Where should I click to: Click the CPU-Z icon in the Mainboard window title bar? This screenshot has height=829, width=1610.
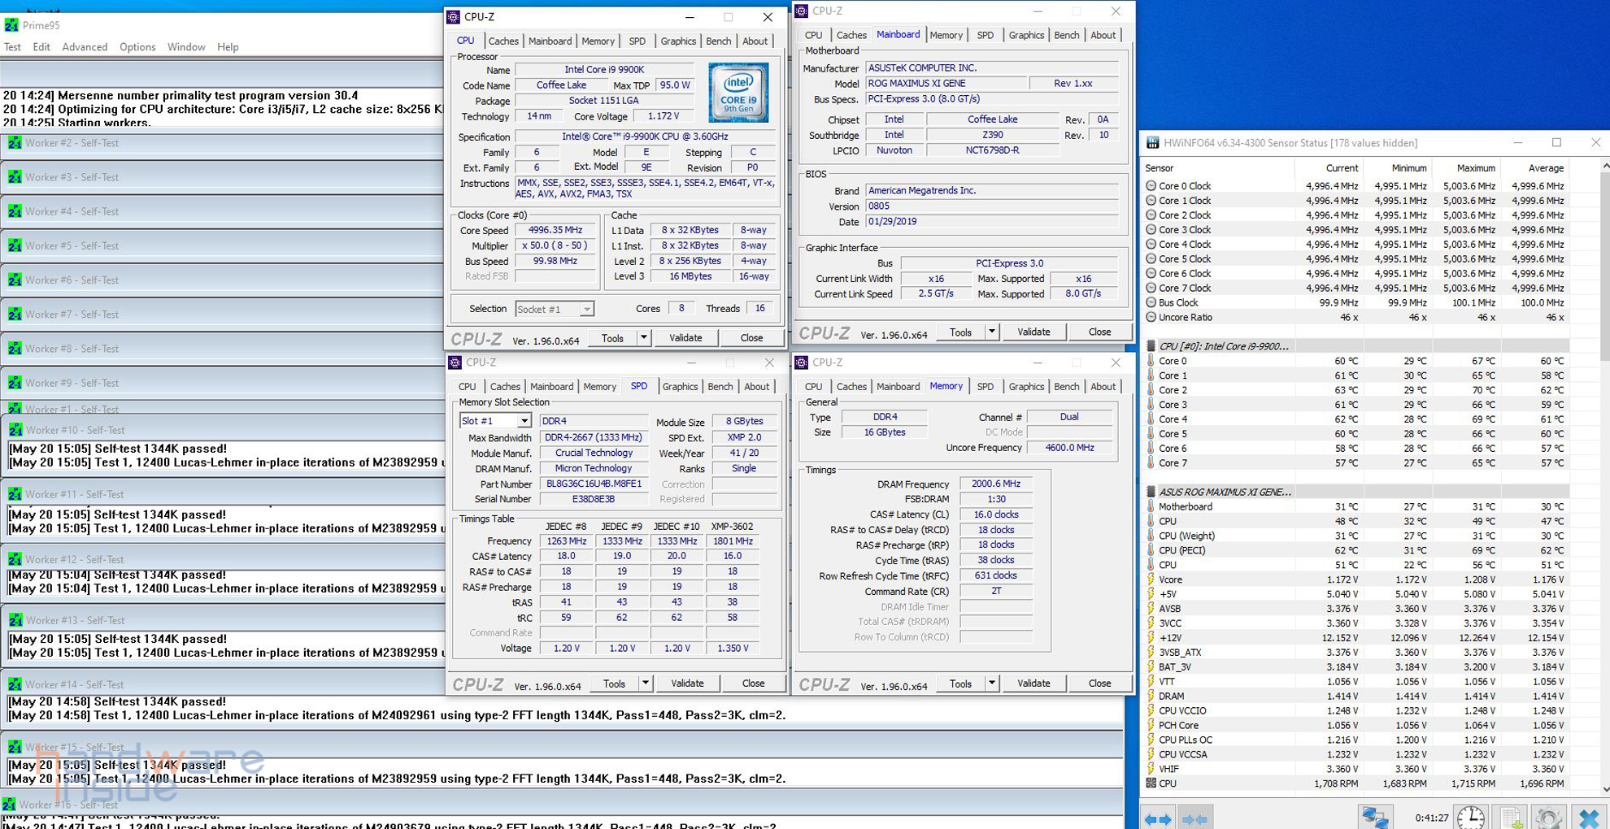pyautogui.click(x=802, y=11)
